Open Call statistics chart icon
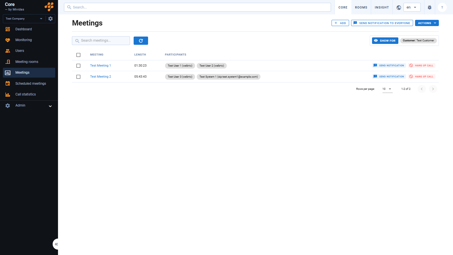453x255 pixels. [8, 94]
